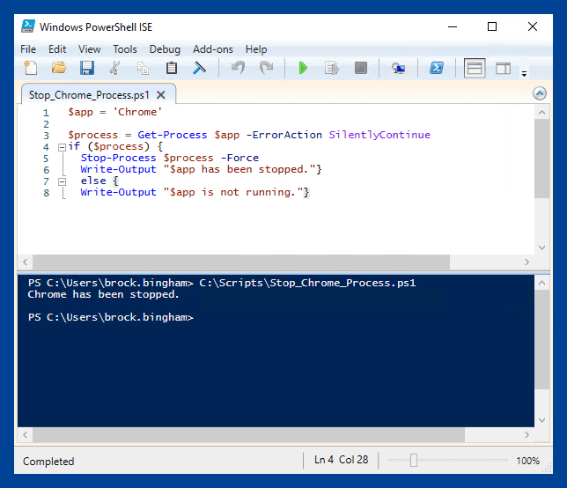This screenshot has height=488, width=567.
Task: Click the -Force parameter on line 5
Action: click(239, 158)
